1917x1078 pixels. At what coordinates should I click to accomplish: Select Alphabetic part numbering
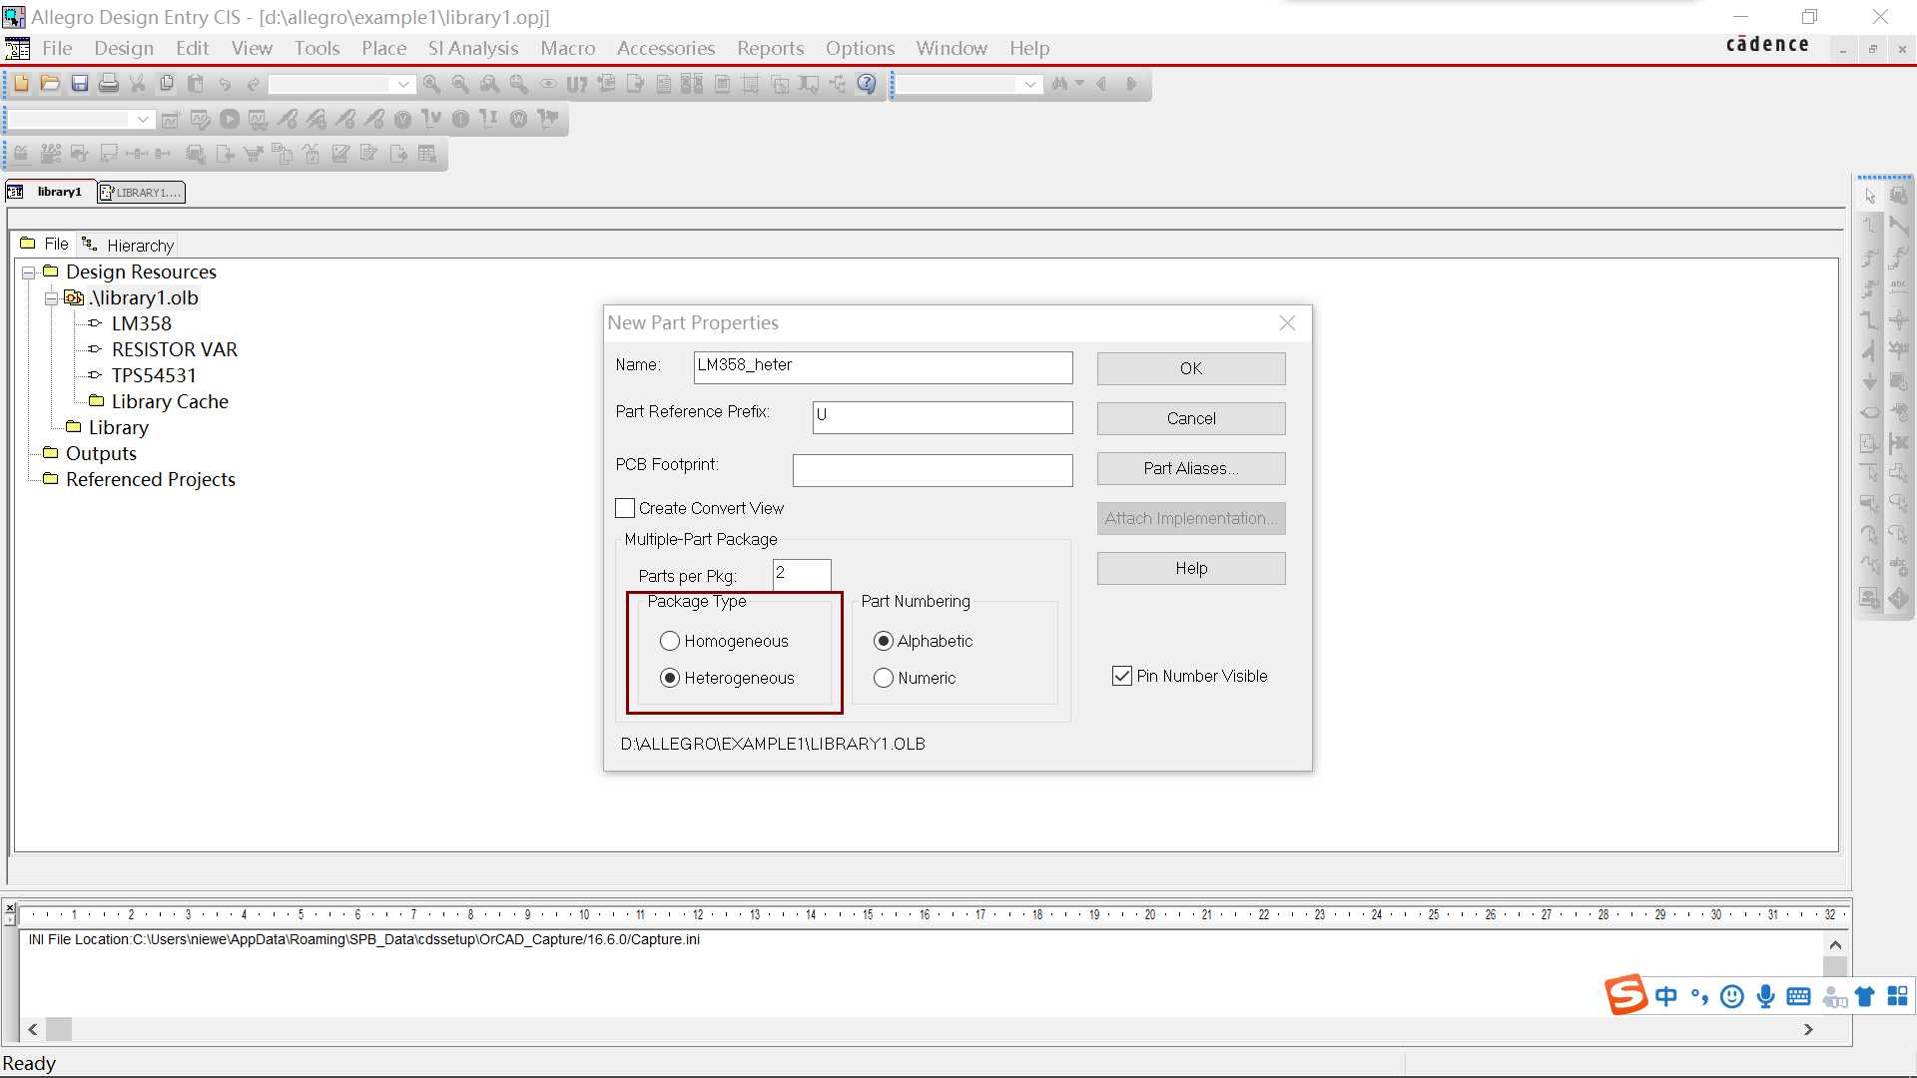pyautogui.click(x=884, y=641)
